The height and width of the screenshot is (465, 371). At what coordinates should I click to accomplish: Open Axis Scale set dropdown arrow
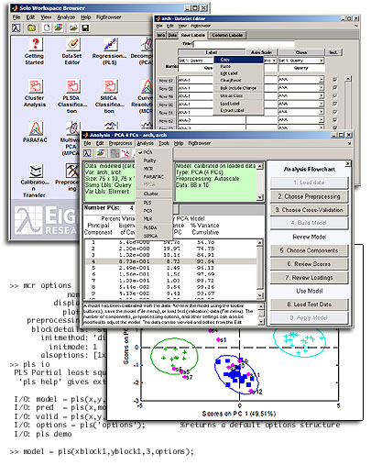[x=274, y=61]
